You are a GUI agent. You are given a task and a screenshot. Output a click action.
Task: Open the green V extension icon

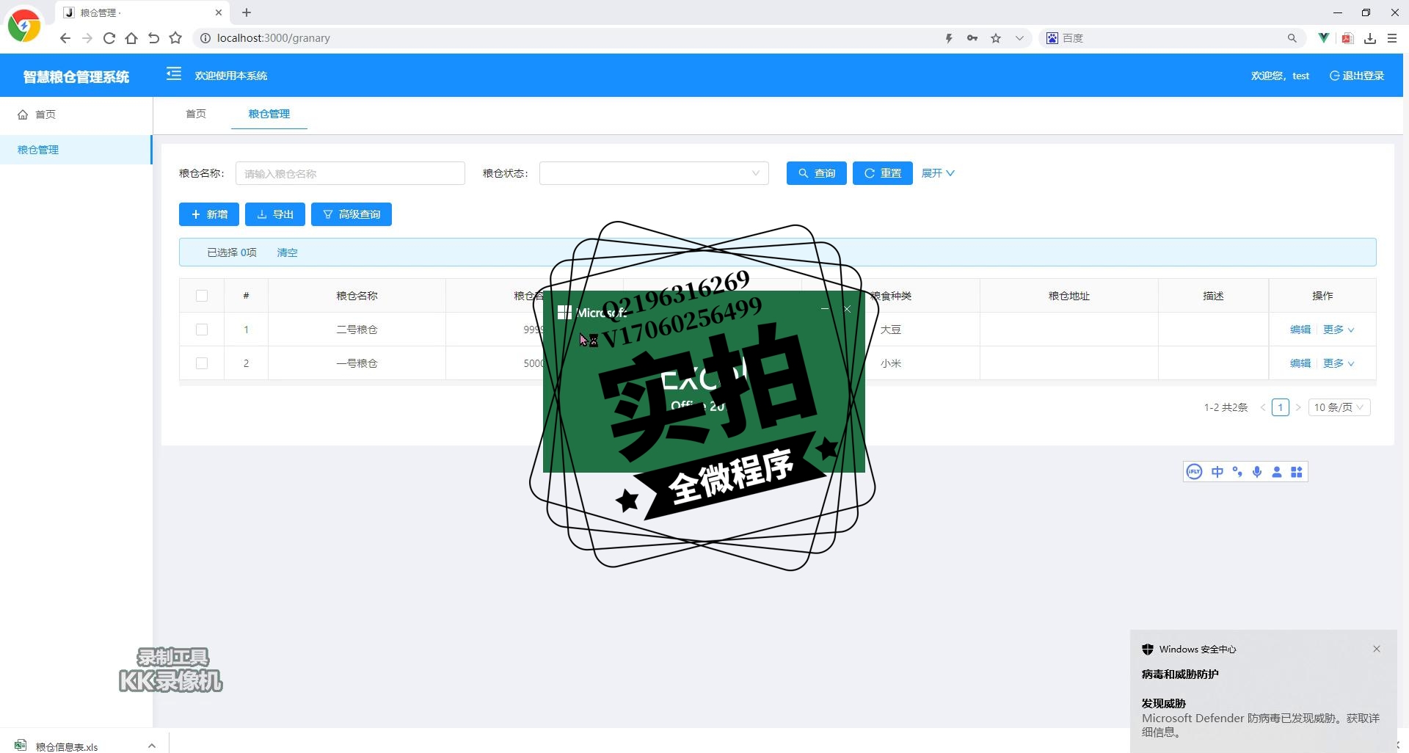[1324, 38]
